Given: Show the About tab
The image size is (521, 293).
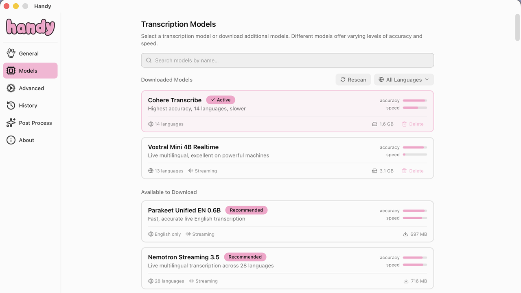Looking at the screenshot, I should [30, 140].
